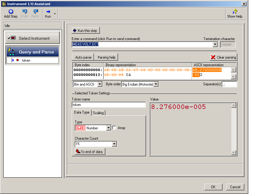Click the To end of data button
This screenshot has width=255, height=194.
point(90,151)
